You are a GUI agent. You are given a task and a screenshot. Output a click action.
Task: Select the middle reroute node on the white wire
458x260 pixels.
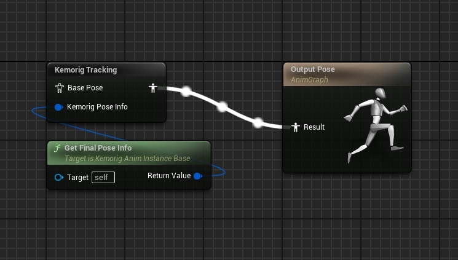click(223, 107)
